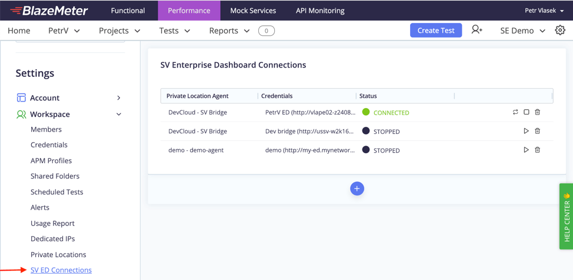This screenshot has width=573, height=280.
Task: Open the Help Center side tab
Action: coord(566,216)
